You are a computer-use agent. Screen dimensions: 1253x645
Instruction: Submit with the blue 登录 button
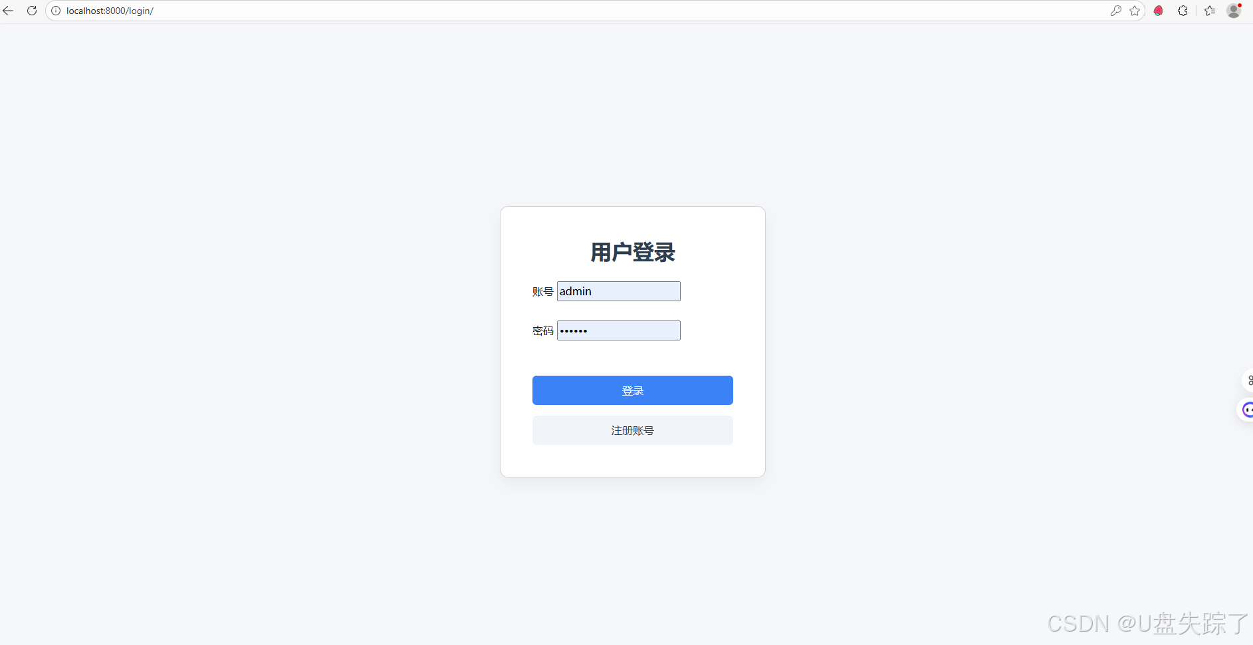[x=632, y=390]
